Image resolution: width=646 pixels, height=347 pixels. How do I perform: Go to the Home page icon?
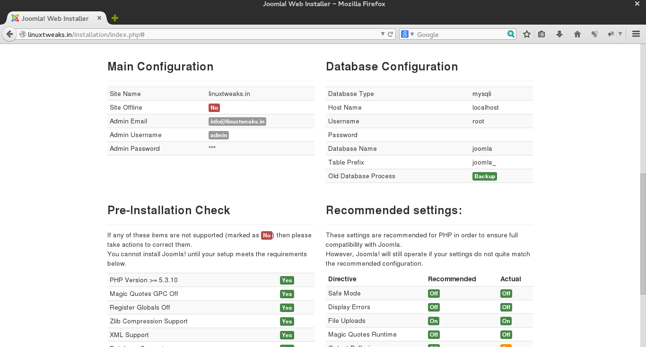(577, 34)
